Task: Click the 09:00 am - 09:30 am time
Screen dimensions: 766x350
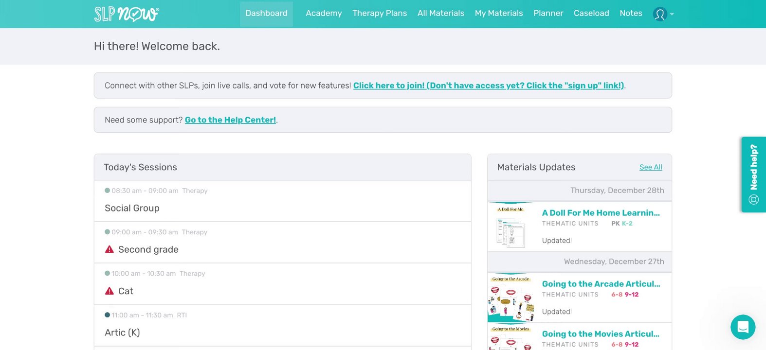Action: pyautogui.click(x=145, y=232)
